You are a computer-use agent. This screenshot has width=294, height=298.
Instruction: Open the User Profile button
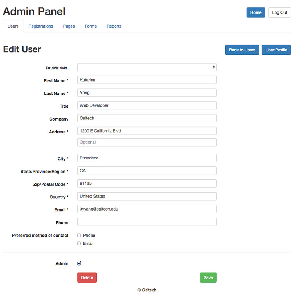point(276,50)
